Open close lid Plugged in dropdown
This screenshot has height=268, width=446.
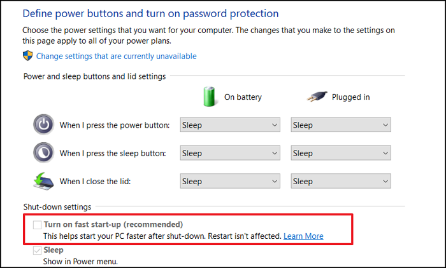pyautogui.click(x=341, y=181)
